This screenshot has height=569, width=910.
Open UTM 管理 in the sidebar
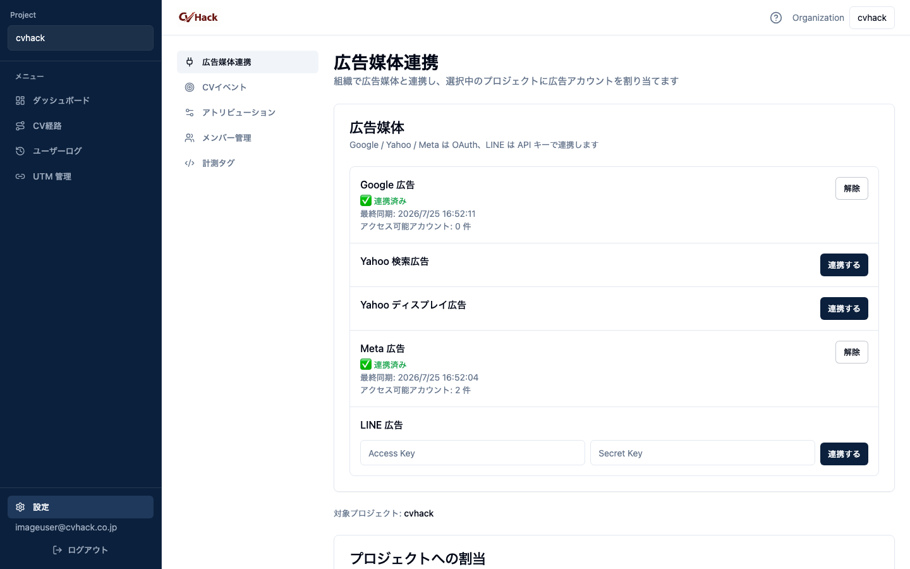[80, 176]
